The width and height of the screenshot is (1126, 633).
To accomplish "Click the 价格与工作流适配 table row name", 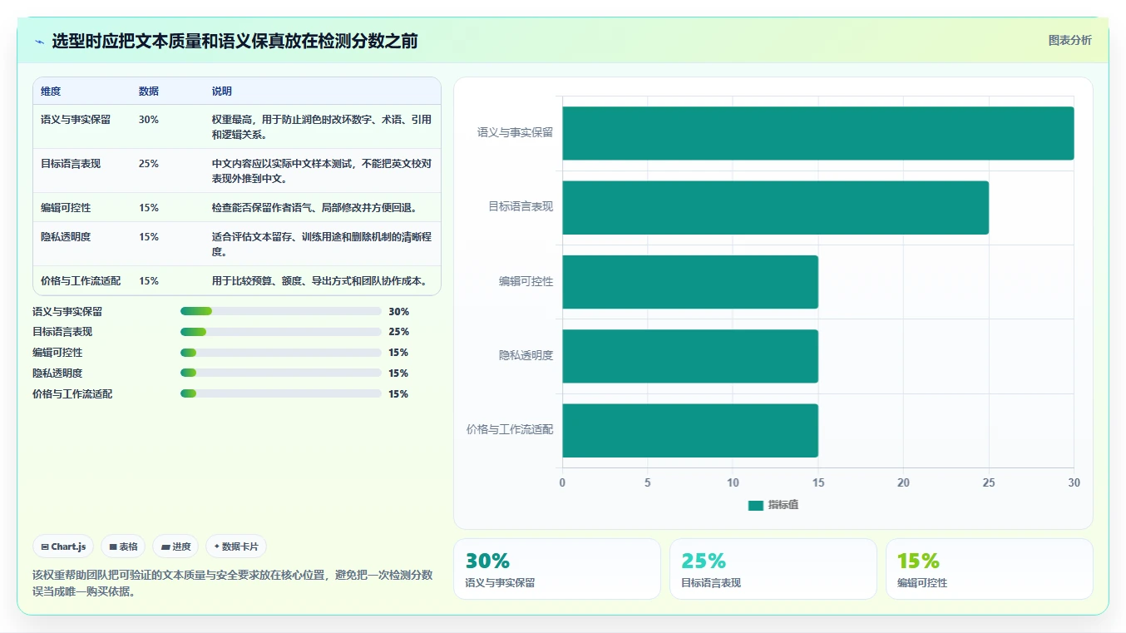I will point(81,281).
